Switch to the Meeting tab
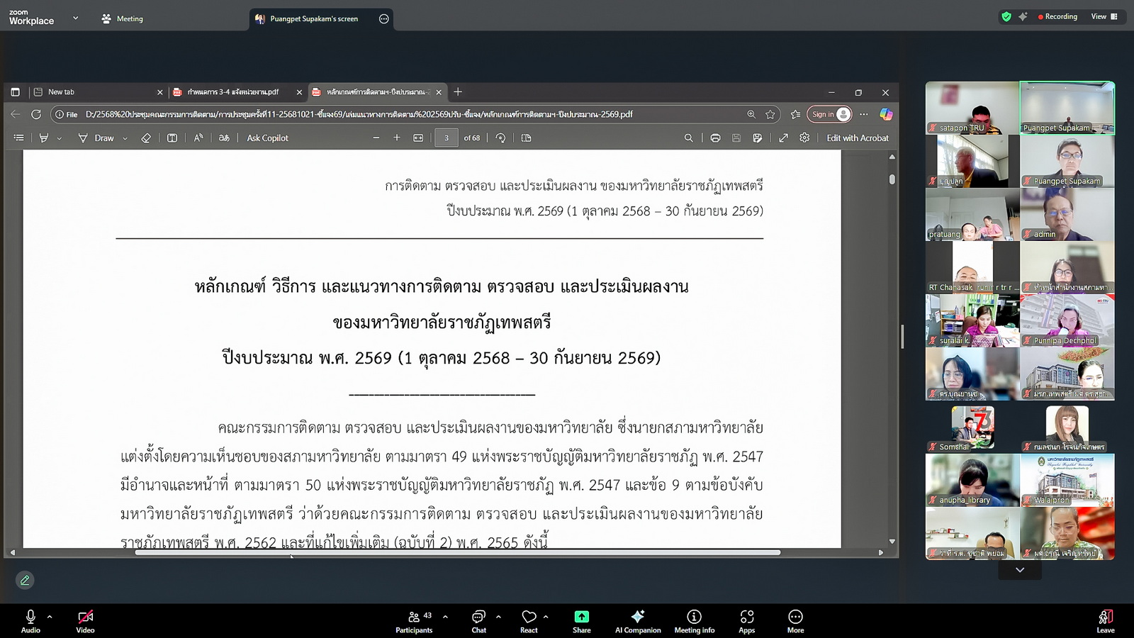Image resolution: width=1134 pixels, height=638 pixels. [x=122, y=19]
